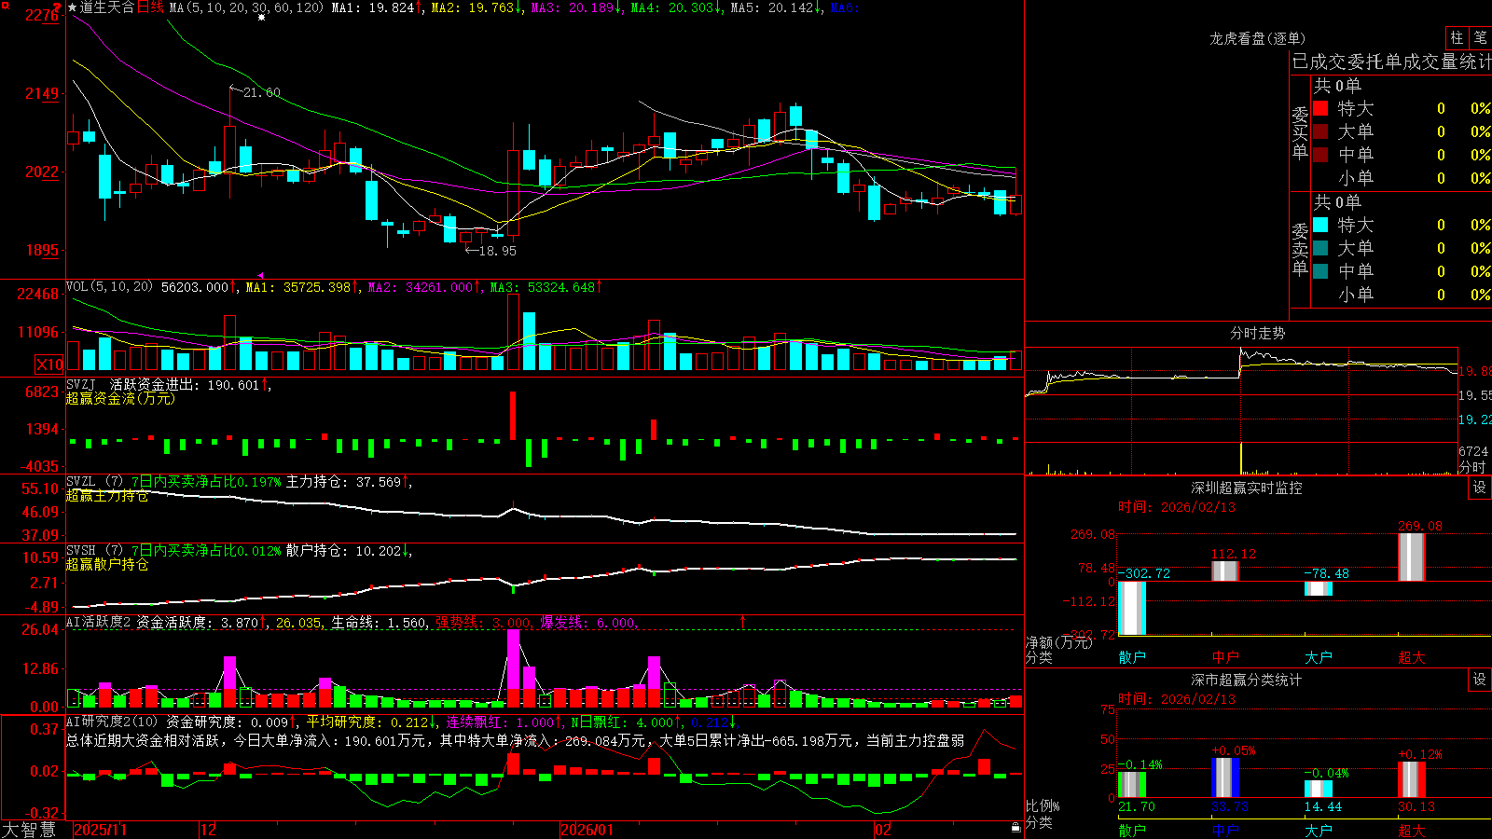The image size is (1492, 839).
Task: Click the 时间: 2026/02/13 in 实时监控 panel
Action: pos(1177,507)
